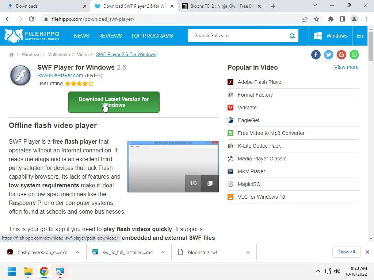This screenshot has width=374, height=280.
Task: Switch to the Downloads tab
Action: click(45, 6)
